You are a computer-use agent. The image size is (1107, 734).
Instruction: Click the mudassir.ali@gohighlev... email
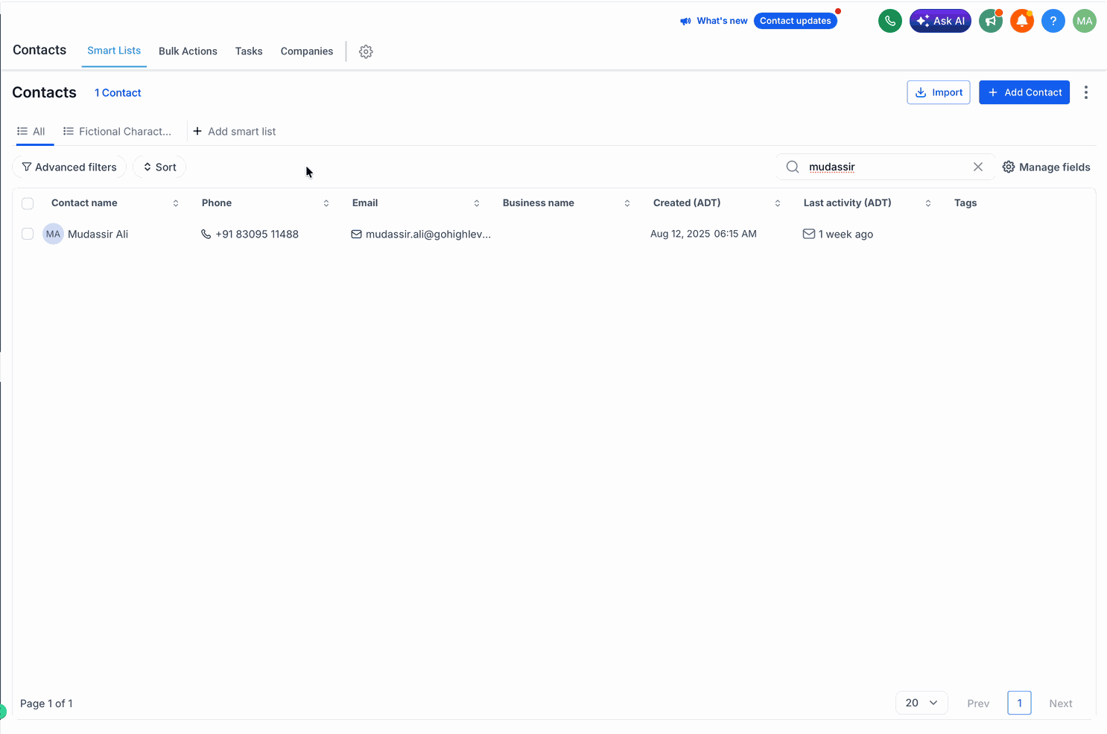[428, 234]
